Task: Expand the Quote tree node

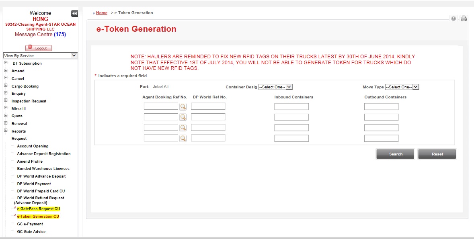Action: pyautogui.click(x=6, y=116)
